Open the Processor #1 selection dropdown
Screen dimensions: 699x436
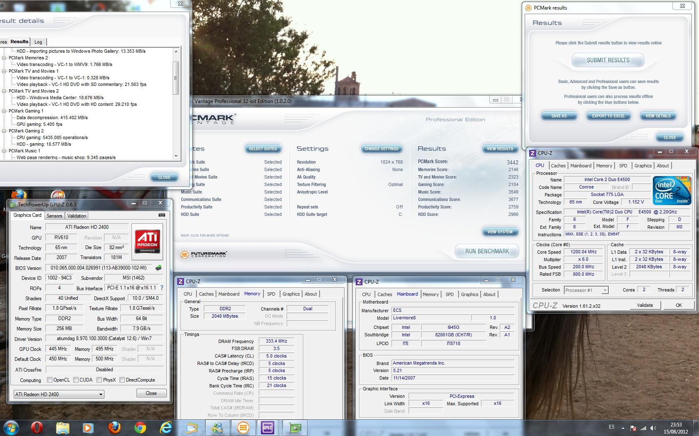(586, 290)
